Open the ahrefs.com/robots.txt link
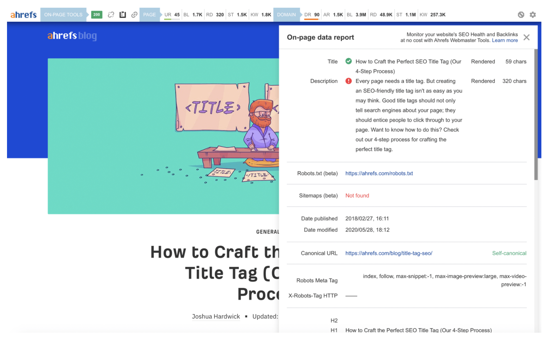 click(379, 173)
